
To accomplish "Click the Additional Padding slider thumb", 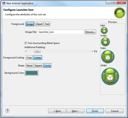I will (37, 51).
